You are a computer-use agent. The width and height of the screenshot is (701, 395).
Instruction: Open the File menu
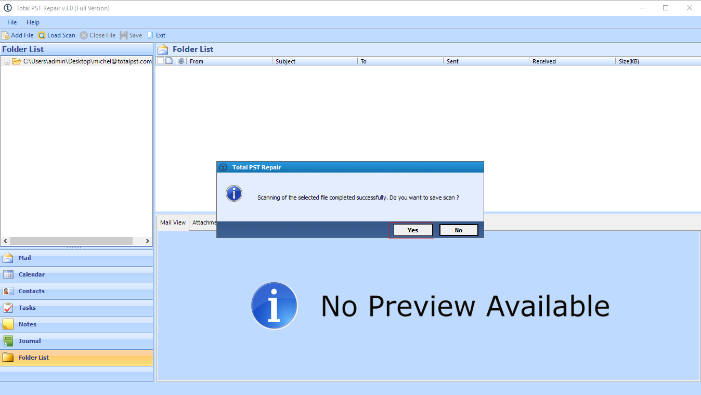pyautogui.click(x=12, y=22)
